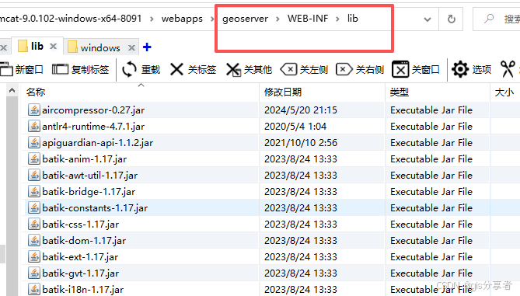Expand chevron after geoserver breadcrumb
Screen dimensions: 520x296
[x=278, y=19]
